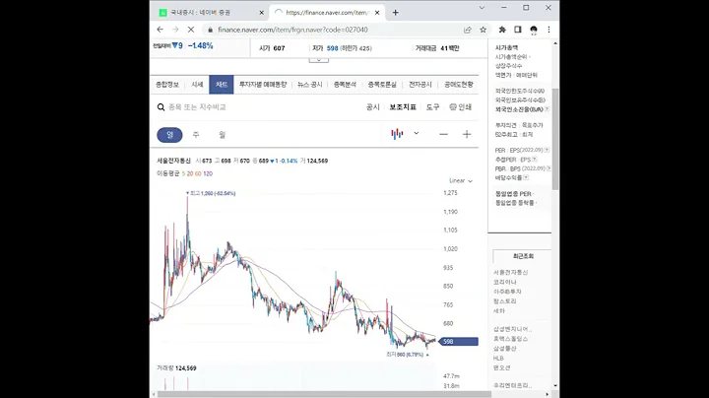Screen dimensions: 709x398
Task: Click the 도구 tools option
Action: pos(432,107)
